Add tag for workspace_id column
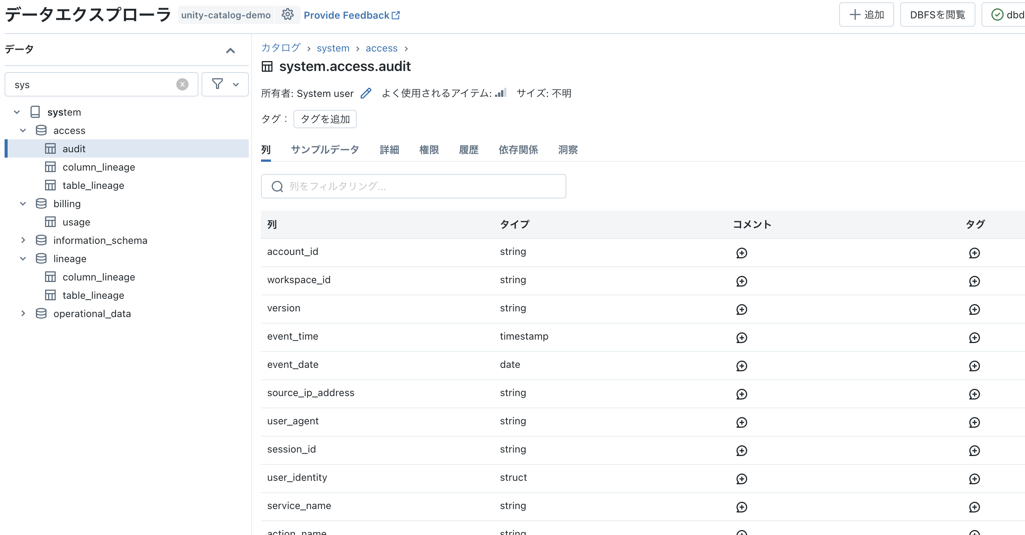The width and height of the screenshot is (1025, 535). coord(974,281)
